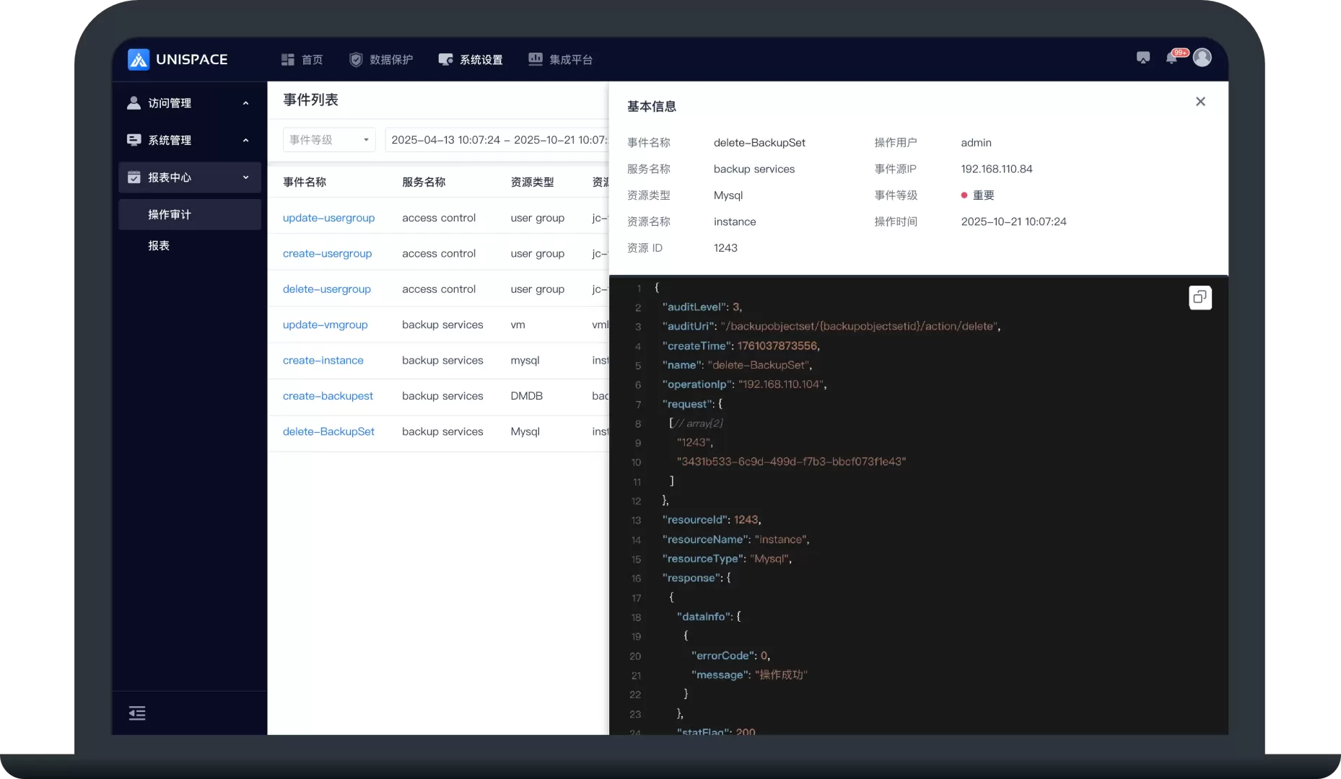1341x779 pixels.
Task: Open the delete-BackupSet event link
Action: click(x=328, y=431)
